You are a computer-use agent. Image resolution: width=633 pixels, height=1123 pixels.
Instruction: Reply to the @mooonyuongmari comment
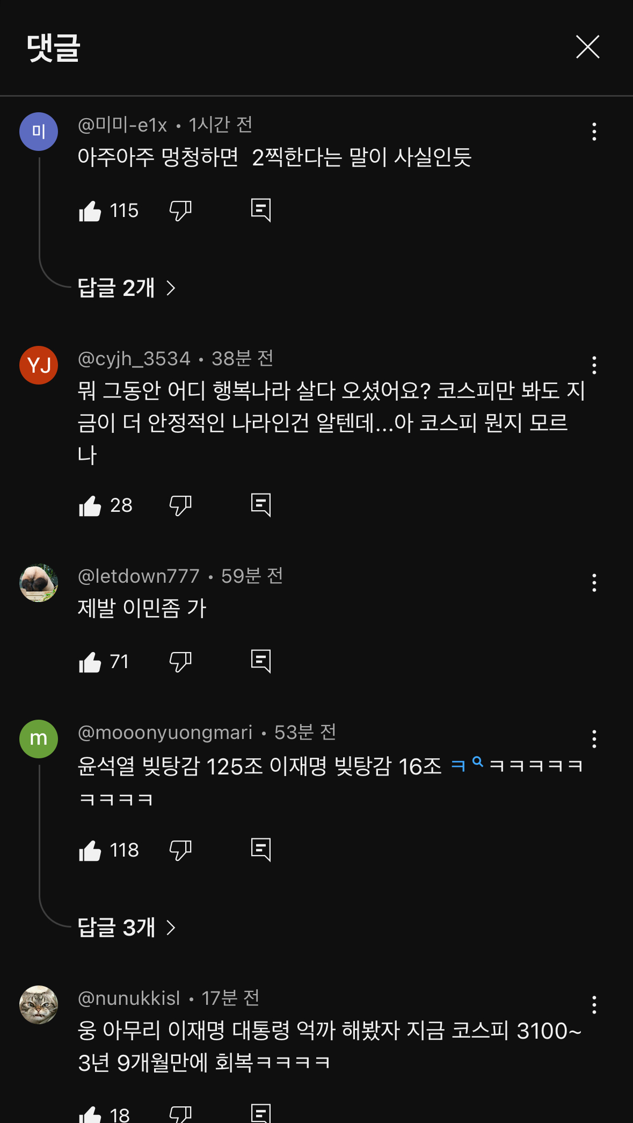261,850
